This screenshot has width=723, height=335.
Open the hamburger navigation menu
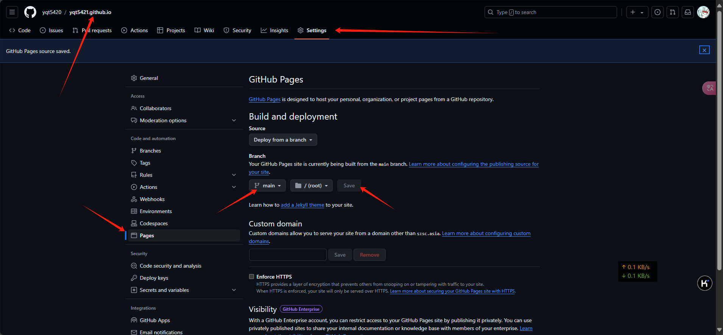pos(12,12)
